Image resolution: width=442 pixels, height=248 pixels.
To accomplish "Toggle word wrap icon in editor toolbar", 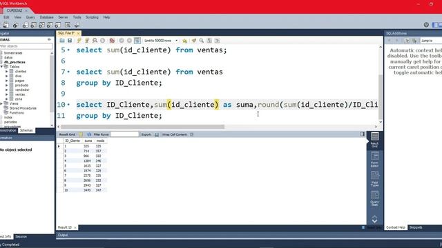I will [218, 41].
